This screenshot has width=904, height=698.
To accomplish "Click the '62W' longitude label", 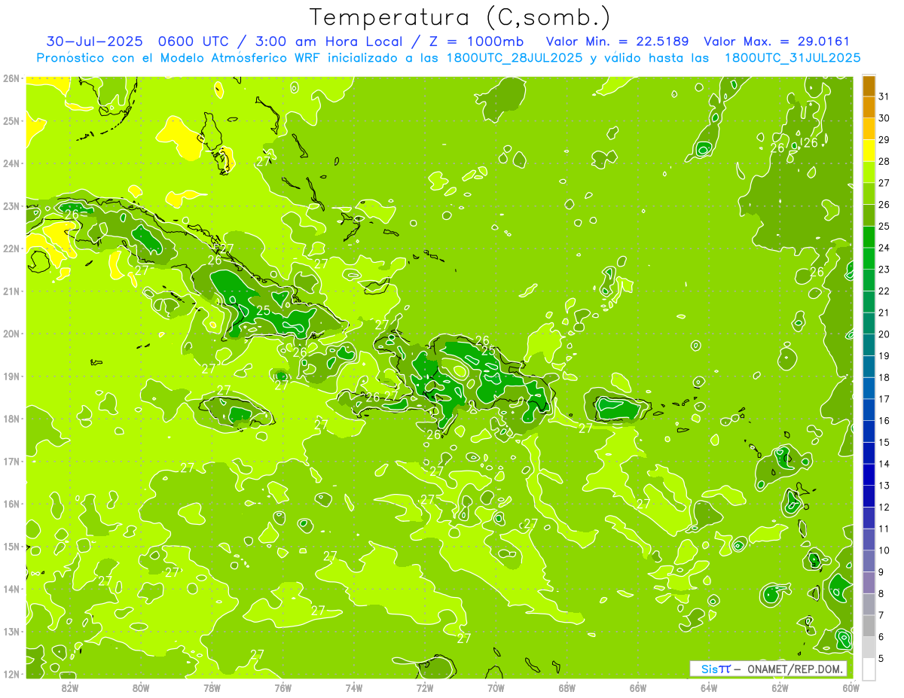I will point(780,687).
